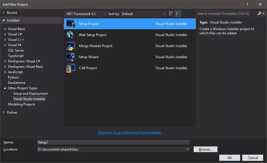The height and width of the screenshot is (163, 267).
Task: Close the Add New Project dialog
Action: pyautogui.click(x=260, y=5)
